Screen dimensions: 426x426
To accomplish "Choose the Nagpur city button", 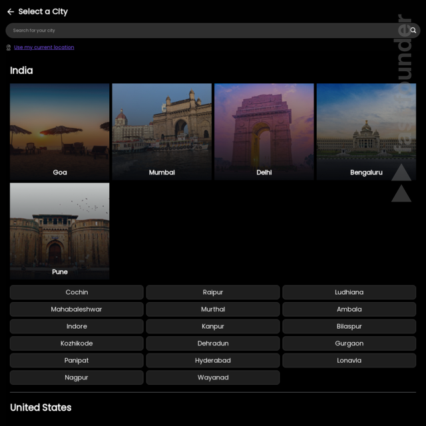I will [x=77, y=377].
